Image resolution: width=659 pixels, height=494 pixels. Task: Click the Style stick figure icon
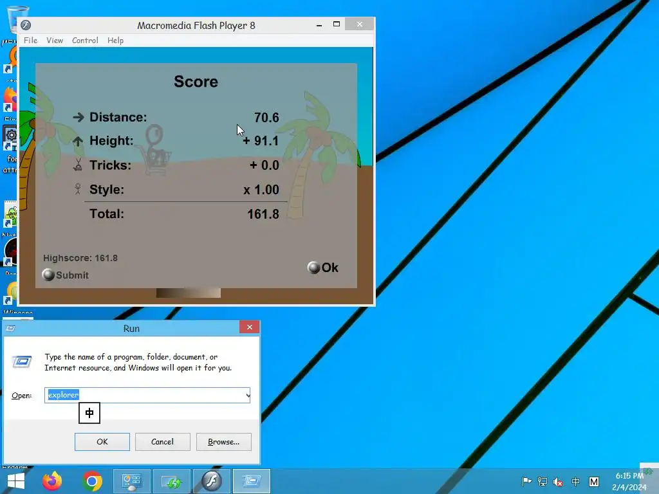pyautogui.click(x=78, y=189)
